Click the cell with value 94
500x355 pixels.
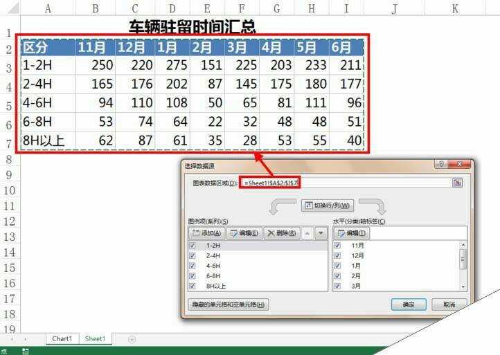point(96,102)
